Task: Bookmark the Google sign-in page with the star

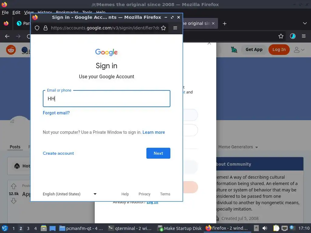Action: [163, 28]
